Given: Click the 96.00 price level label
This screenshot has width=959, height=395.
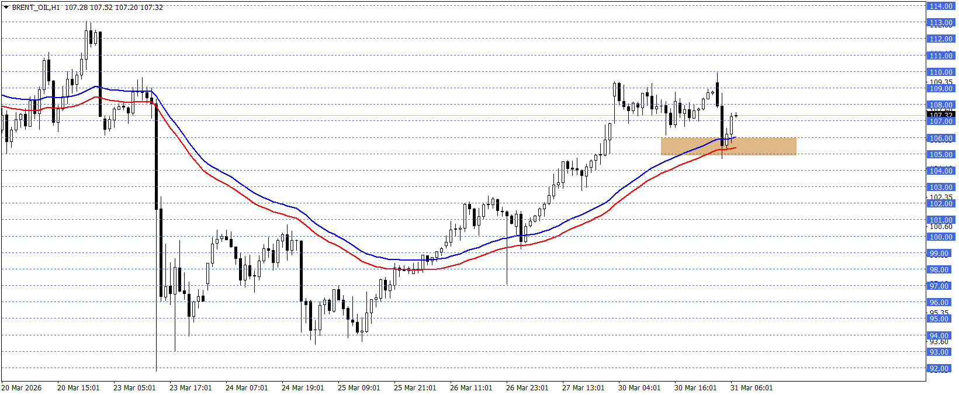Looking at the screenshot, I should click(x=940, y=303).
